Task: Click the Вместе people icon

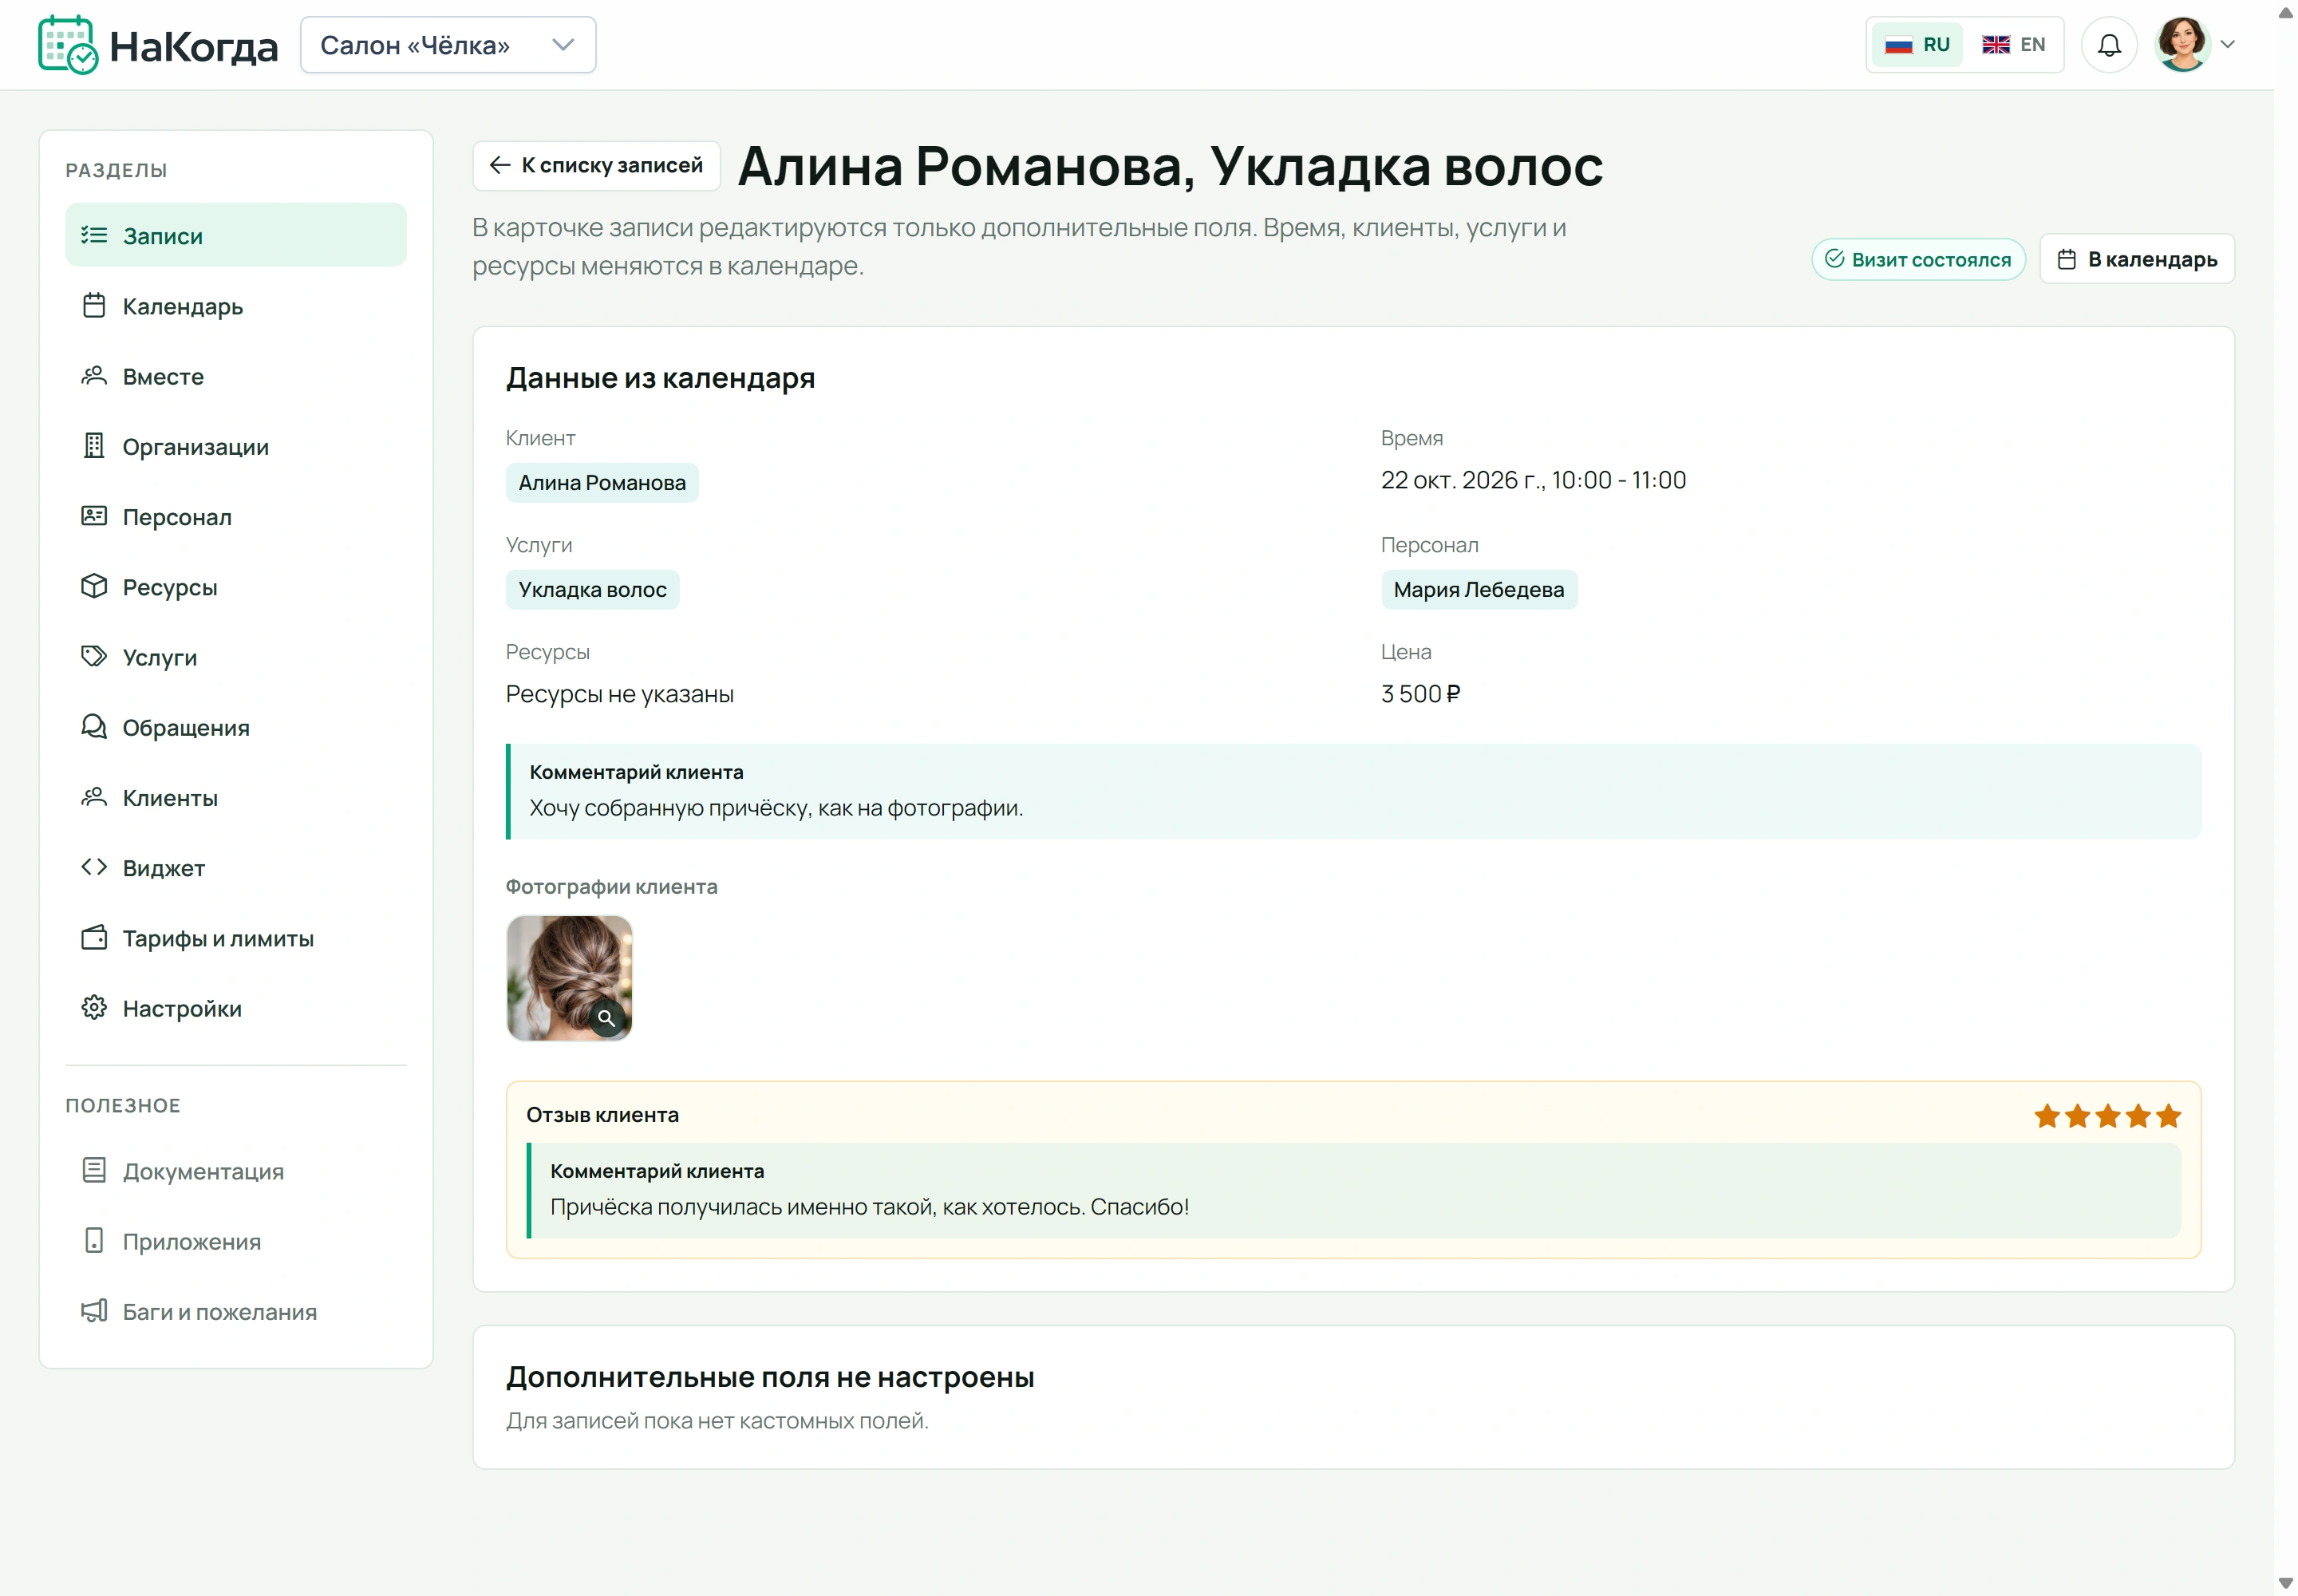Action: (94, 376)
